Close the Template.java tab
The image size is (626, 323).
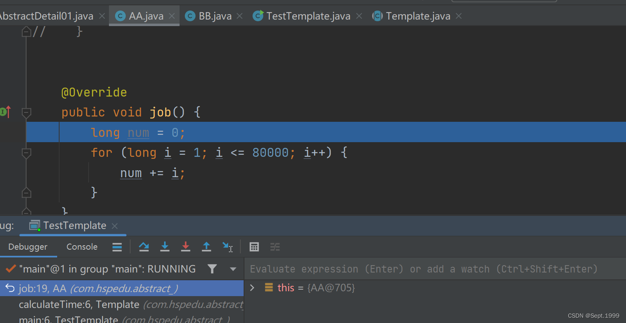pos(459,16)
